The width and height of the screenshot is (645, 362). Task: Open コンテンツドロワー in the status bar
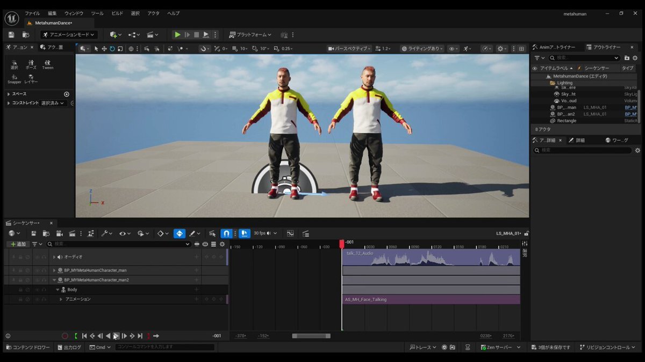(27, 348)
